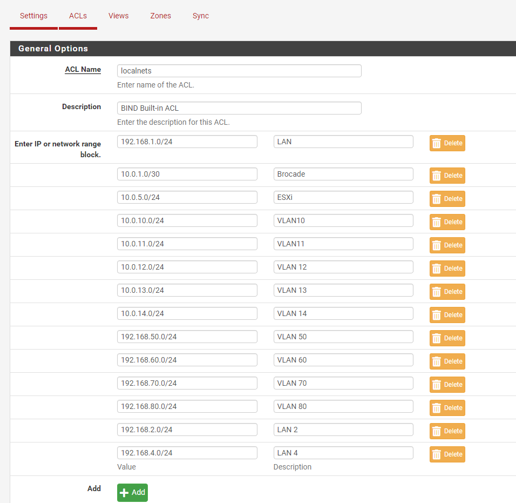Select the Sync tab
516x503 pixels.
tap(200, 16)
